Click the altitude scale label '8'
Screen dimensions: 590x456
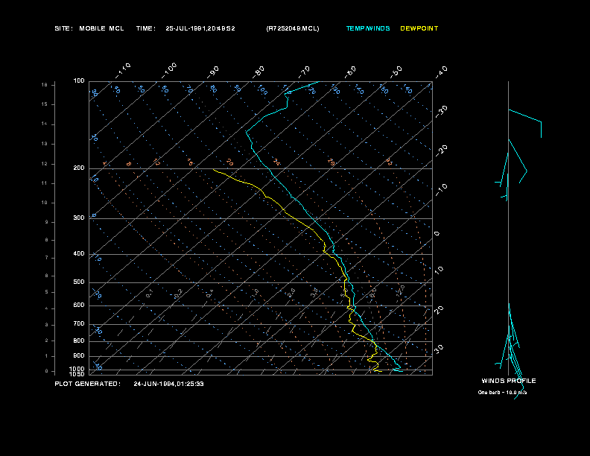pyautogui.click(x=47, y=240)
